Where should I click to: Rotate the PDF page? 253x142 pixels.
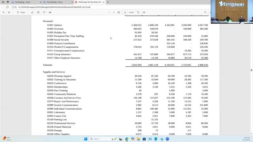(138, 12)
